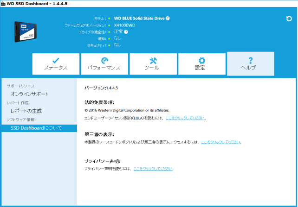
Task: Open third-party notices ここをクリックしてください link
Action: [220, 142]
